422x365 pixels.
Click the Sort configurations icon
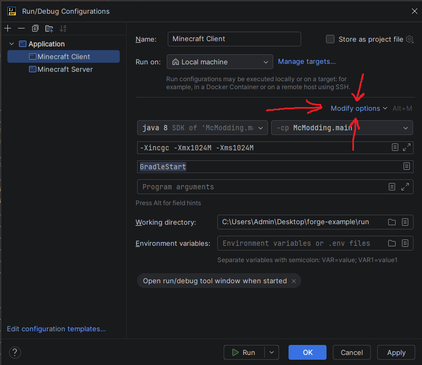pyautogui.click(x=63, y=28)
